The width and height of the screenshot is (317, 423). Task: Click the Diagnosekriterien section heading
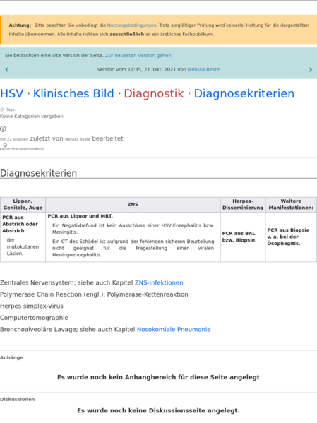point(39,173)
